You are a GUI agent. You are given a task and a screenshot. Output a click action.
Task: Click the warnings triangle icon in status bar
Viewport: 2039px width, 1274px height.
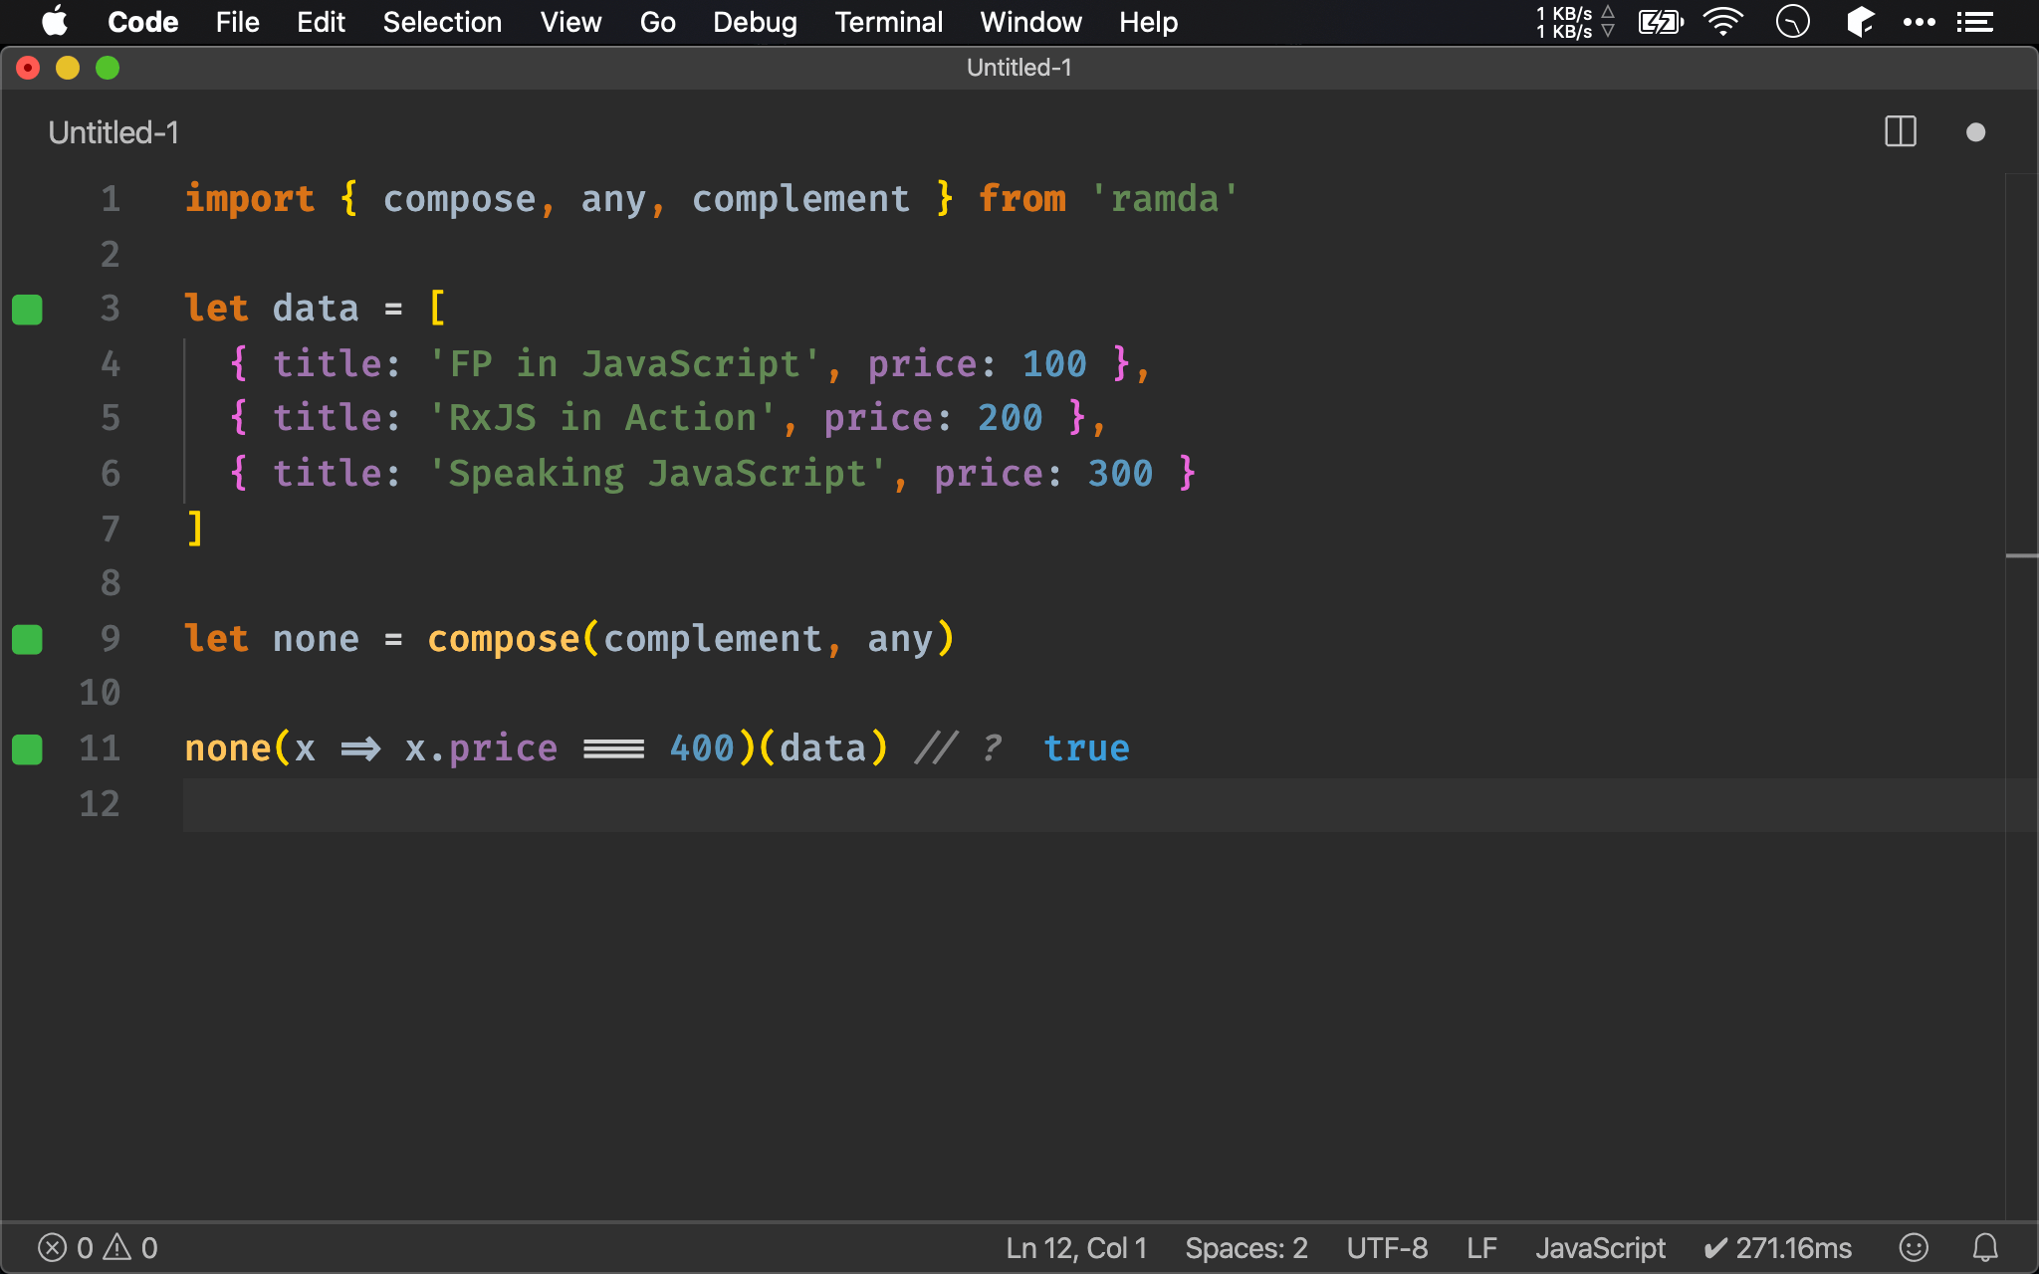[x=117, y=1246]
